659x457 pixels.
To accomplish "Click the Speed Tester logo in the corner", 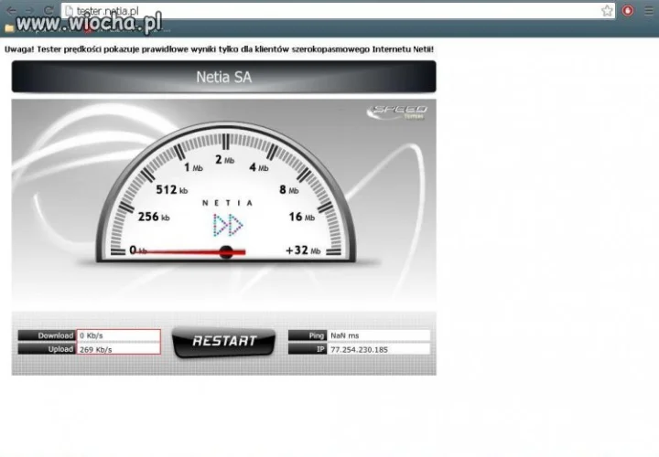I will 396,112.
